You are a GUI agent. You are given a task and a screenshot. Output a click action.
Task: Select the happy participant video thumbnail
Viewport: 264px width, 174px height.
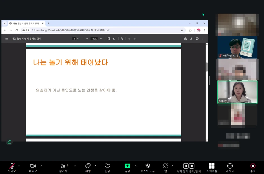237,92
